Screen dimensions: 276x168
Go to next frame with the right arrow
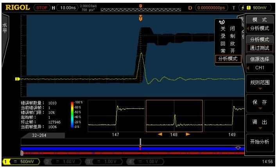coord(188,134)
